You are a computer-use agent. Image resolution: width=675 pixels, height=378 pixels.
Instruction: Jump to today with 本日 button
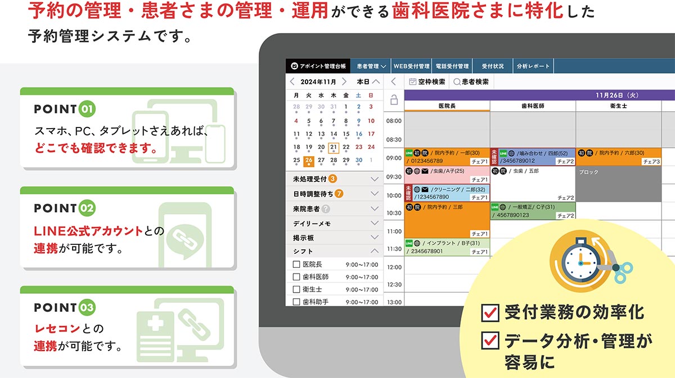tap(363, 81)
